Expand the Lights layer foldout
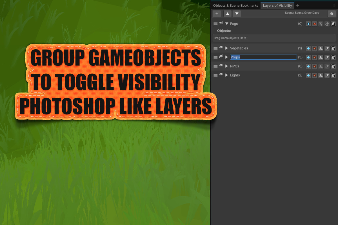Viewport: 338px width, 225px height. pyautogui.click(x=227, y=75)
